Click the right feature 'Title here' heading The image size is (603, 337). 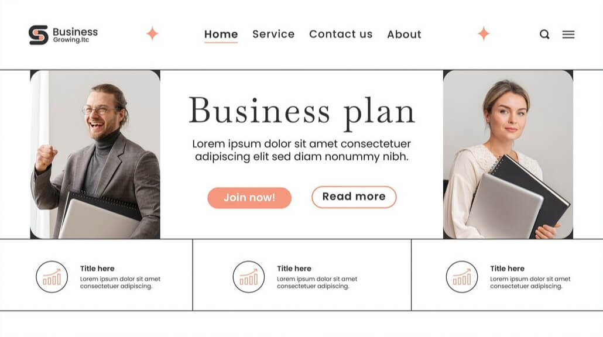[x=507, y=269]
